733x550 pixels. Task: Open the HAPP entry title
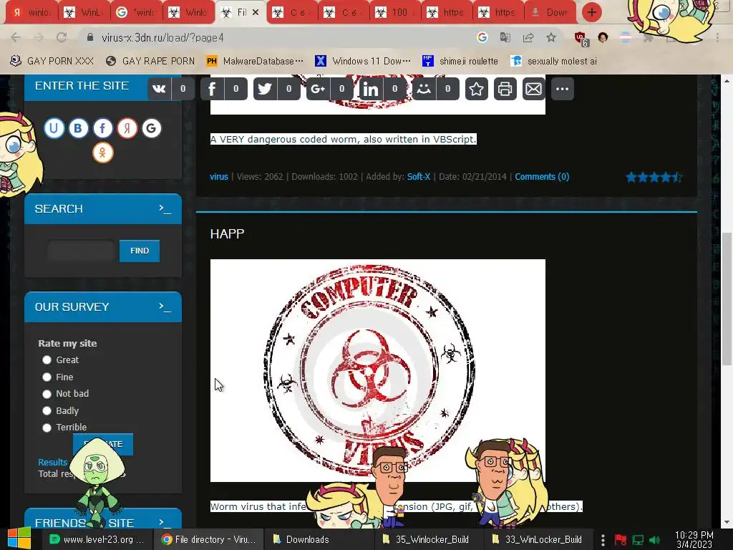[x=227, y=234]
